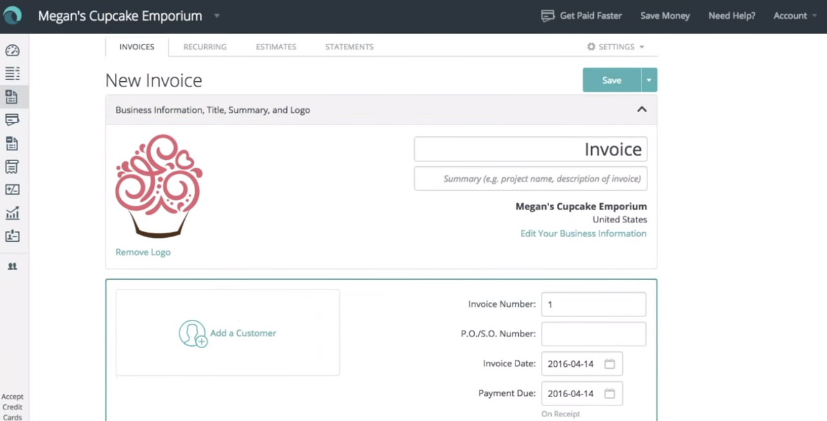
Task: Click the Invoice Number field
Action: 594,304
